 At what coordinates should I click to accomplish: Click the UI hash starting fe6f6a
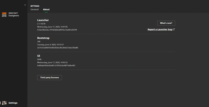tap(56, 65)
